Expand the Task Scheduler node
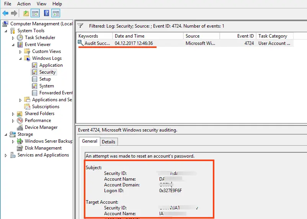 point(13,38)
